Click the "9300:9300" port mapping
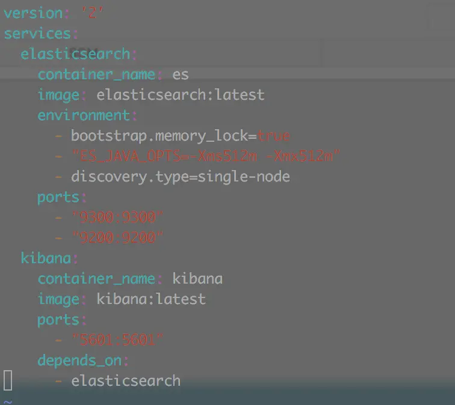455x405 pixels. (117, 218)
